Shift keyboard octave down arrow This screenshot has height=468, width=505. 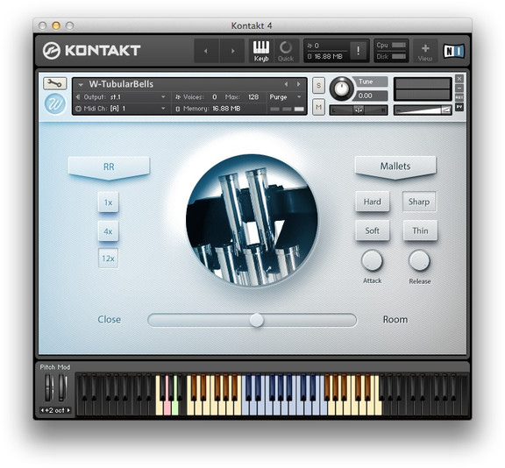(x=42, y=410)
